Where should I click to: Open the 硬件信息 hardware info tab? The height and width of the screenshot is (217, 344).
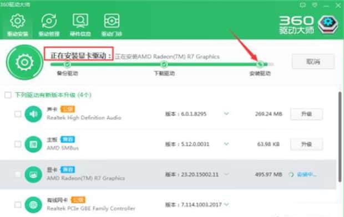click(80, 25)
